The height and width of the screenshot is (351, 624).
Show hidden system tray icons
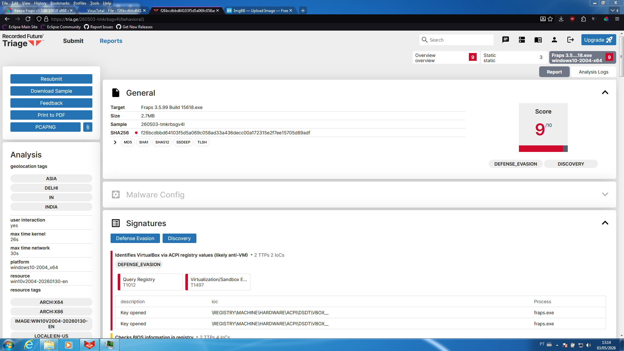(x=557, y=345)
